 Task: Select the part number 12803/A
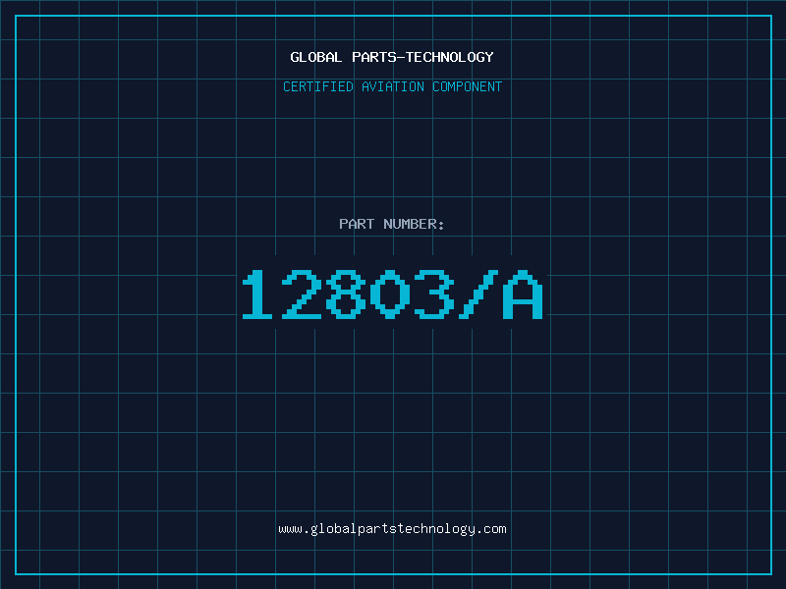(392, 294)
